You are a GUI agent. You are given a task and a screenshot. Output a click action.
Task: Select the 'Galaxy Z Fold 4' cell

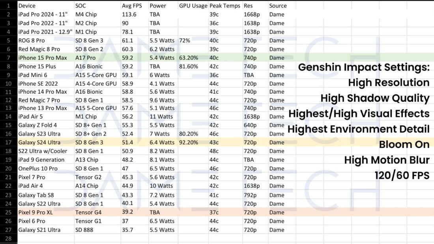point(46,125)
